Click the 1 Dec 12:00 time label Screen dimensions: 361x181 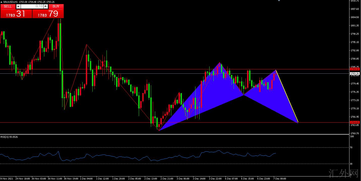[103, 179]
